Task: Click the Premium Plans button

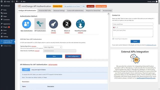Action: [57, 6]
